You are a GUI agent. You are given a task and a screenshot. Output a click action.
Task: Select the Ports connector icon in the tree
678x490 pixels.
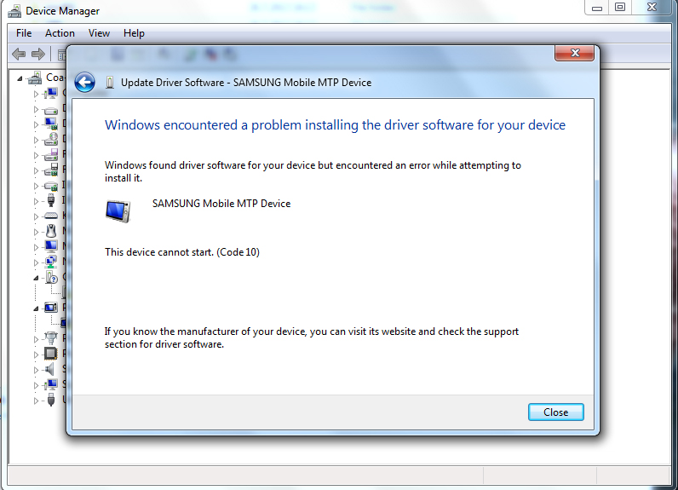pyautogui.click(x=51, y=338)
